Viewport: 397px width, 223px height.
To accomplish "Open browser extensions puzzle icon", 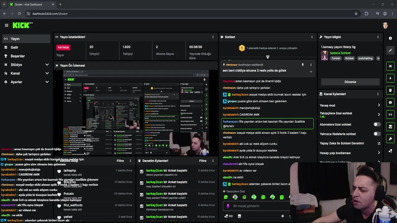I will 366,14.
